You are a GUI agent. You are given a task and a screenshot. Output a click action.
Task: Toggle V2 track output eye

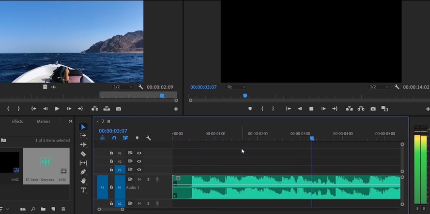click(x=139, y=161)
